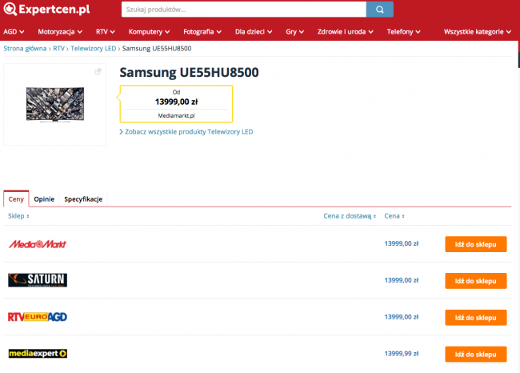Expand the Dla dzieci category menu
Image resolution: width=520 pixels, height=373 pixels.
254,32
